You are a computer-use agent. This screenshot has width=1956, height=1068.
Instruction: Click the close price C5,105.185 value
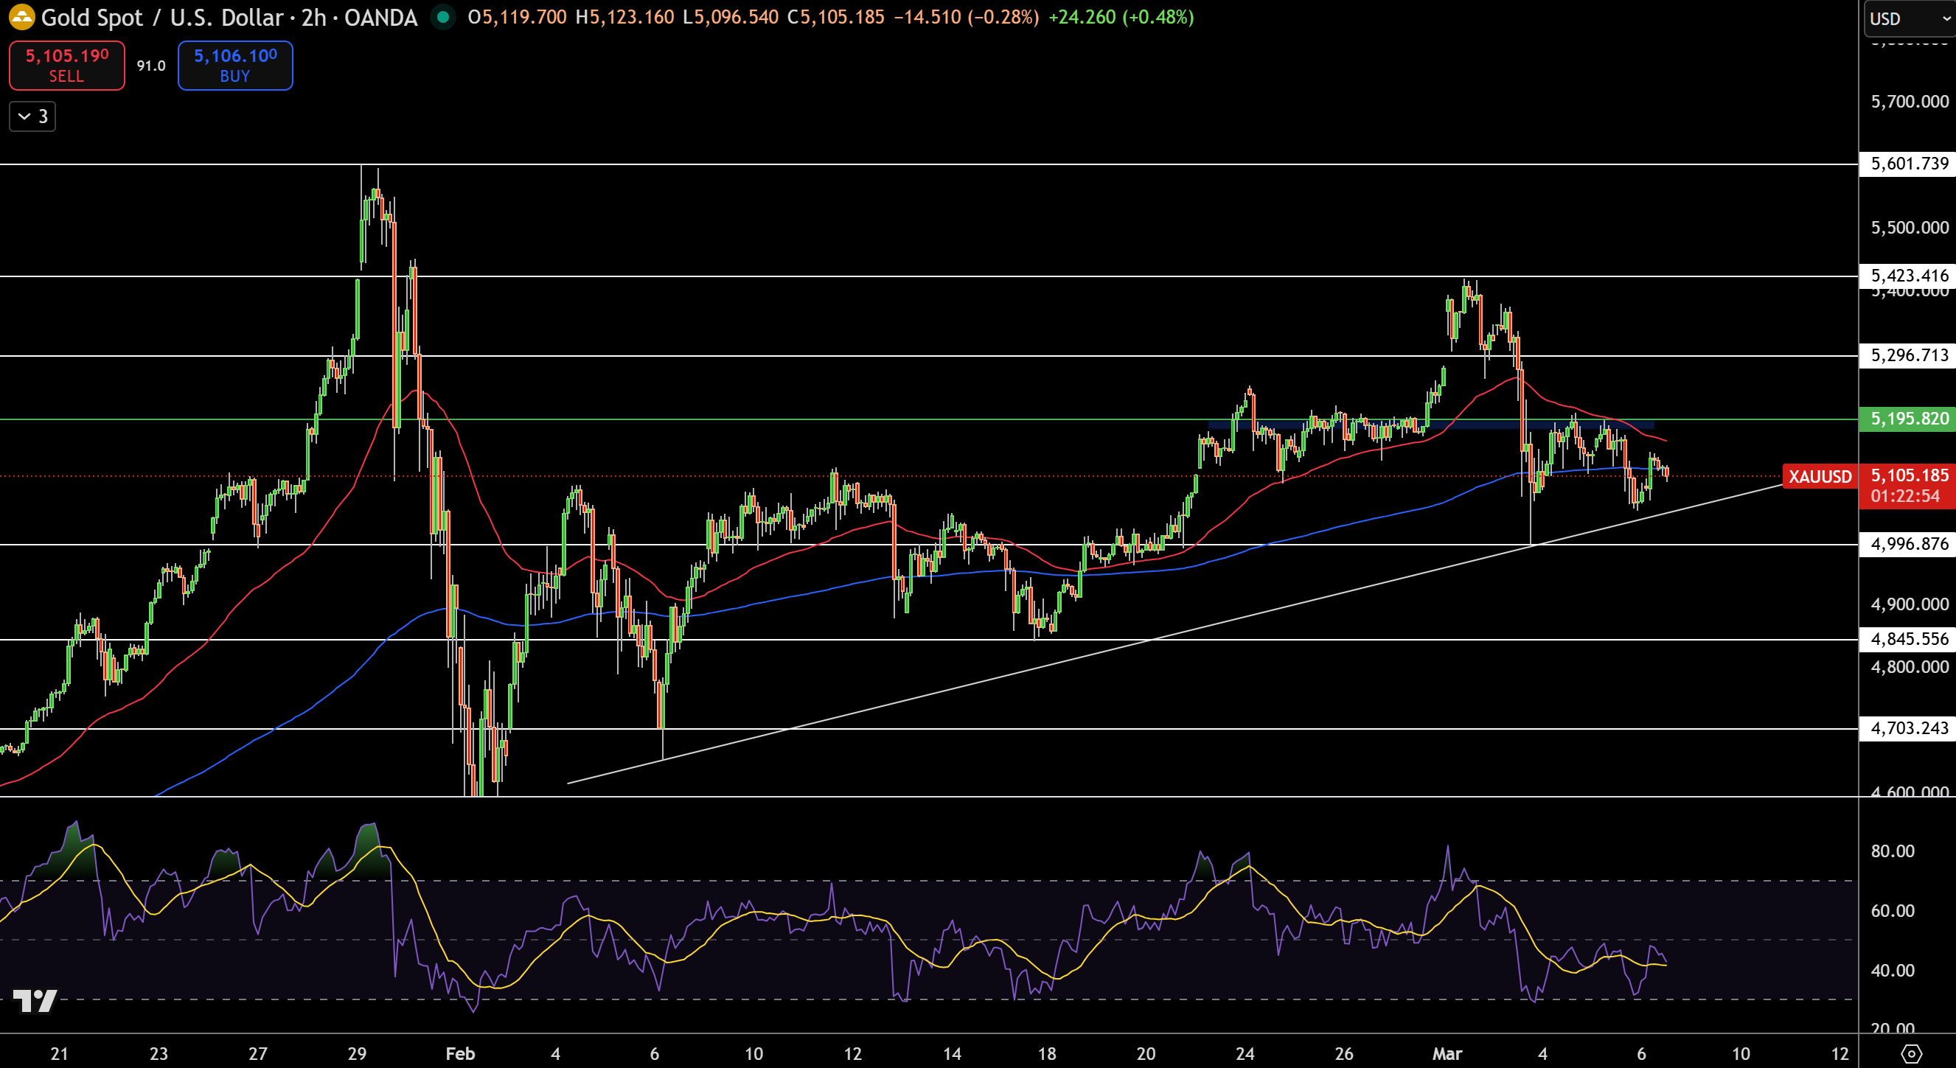[x=835, y=18]
